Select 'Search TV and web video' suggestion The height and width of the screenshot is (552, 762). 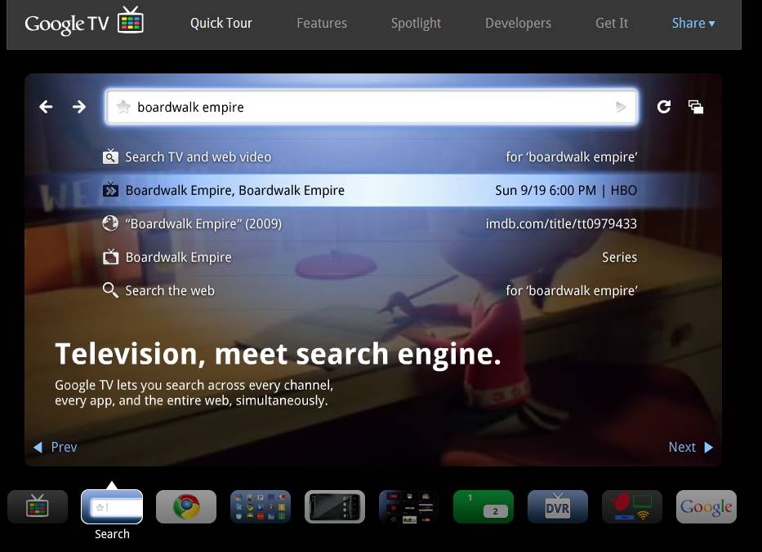[x=370, y=157]
